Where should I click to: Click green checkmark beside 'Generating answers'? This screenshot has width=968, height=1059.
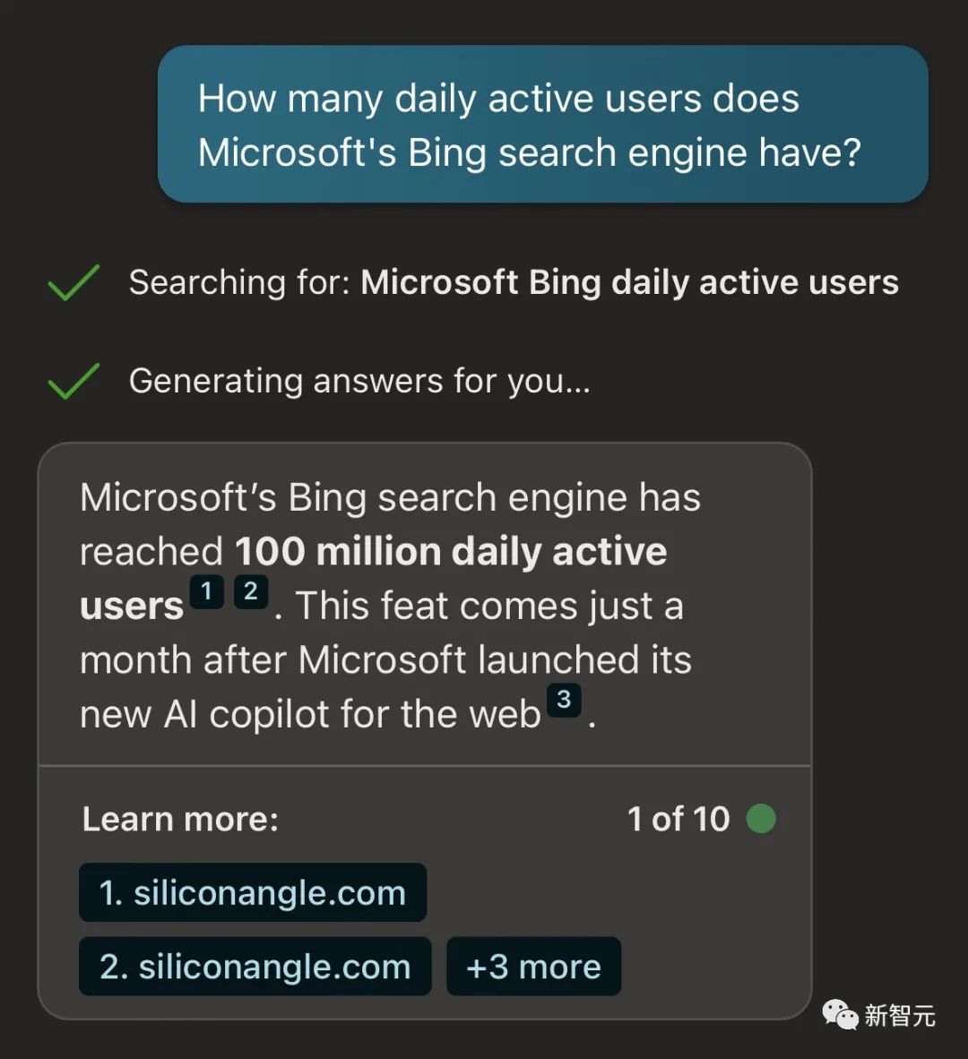[x=73, y=381]
